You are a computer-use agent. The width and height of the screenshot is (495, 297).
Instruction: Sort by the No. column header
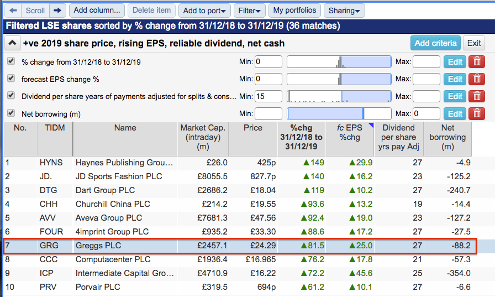[20, 139]
